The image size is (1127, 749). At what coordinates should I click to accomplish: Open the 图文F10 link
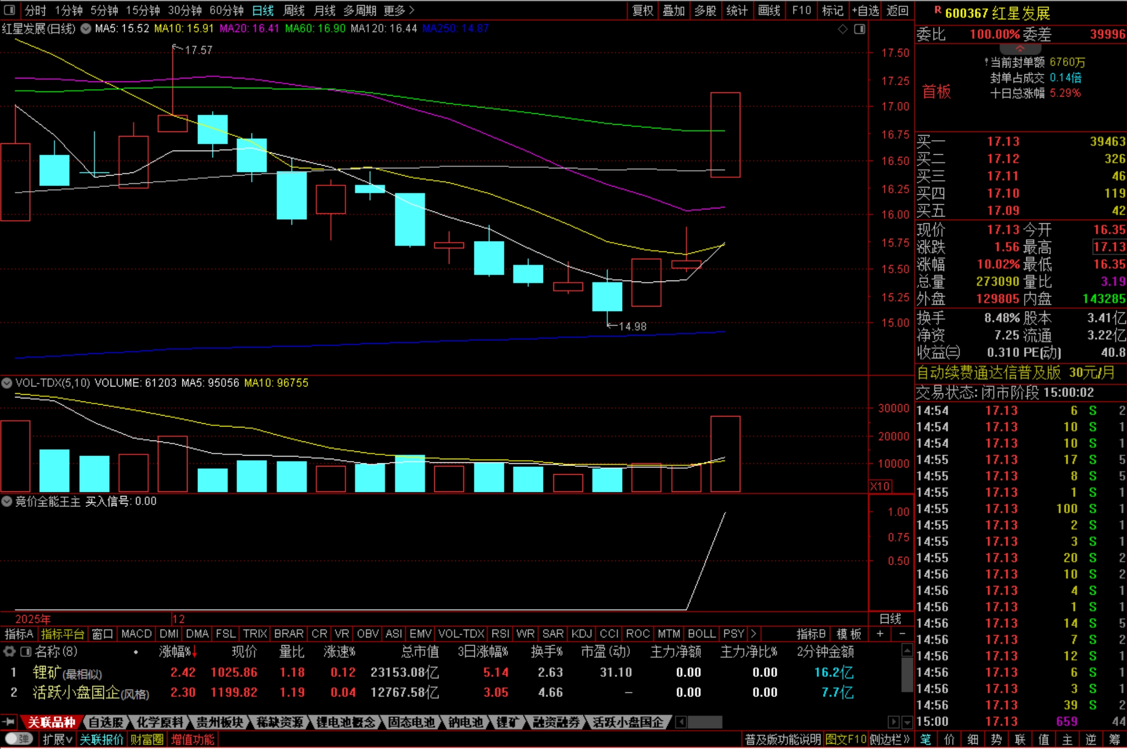click(845, 739)
